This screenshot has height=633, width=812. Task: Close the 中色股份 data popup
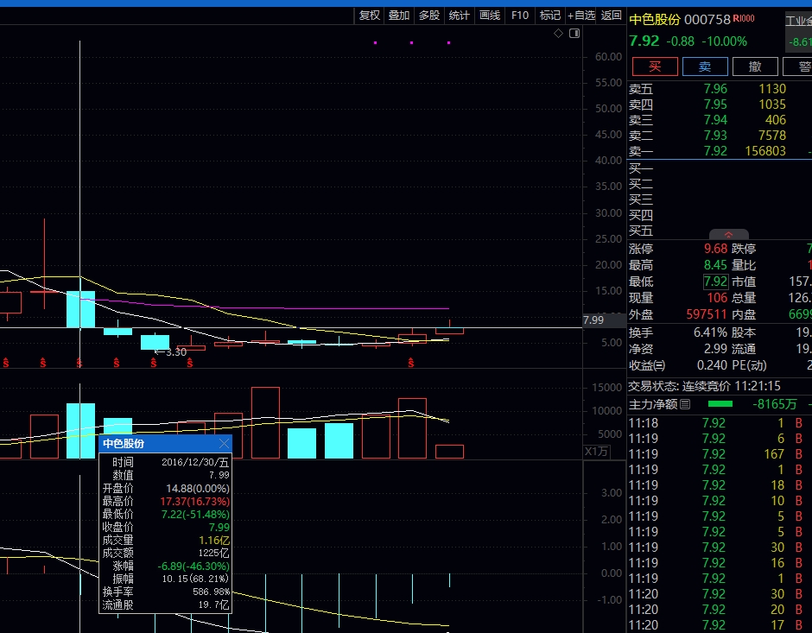(x=224, y=444)
